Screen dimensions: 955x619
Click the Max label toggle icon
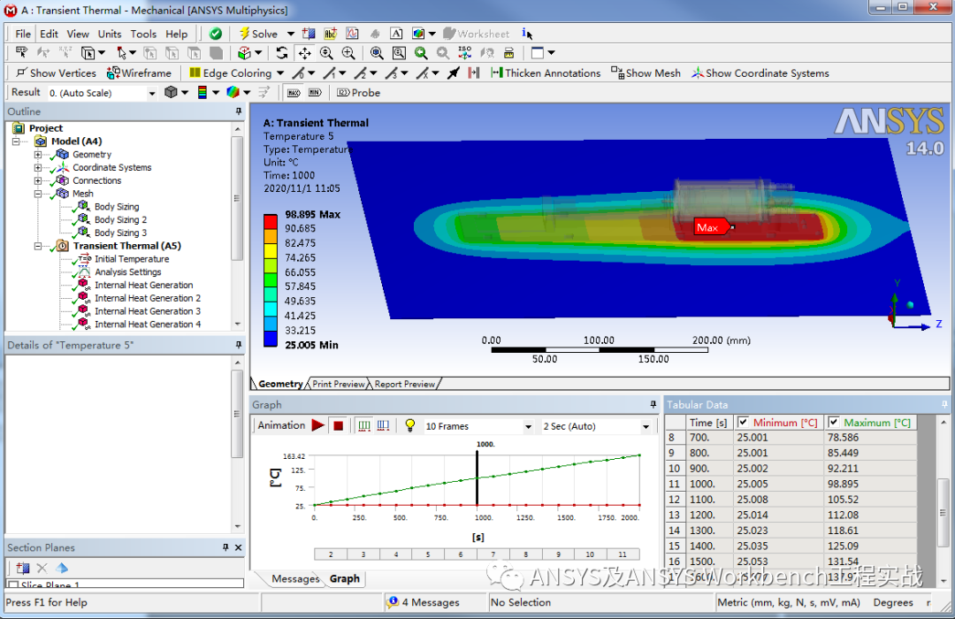[x=294, y=93]
